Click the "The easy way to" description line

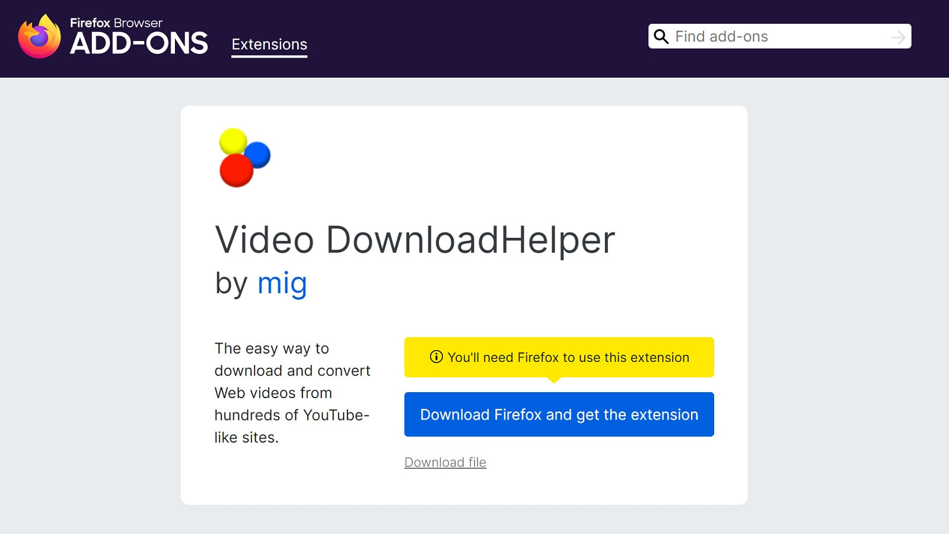[x=272, y=348]
